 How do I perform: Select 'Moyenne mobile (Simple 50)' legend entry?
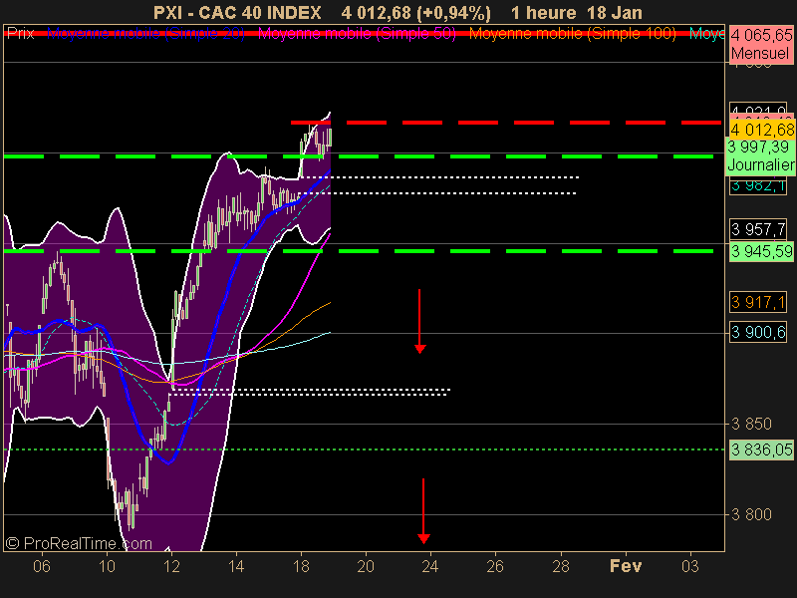[357, 34]
